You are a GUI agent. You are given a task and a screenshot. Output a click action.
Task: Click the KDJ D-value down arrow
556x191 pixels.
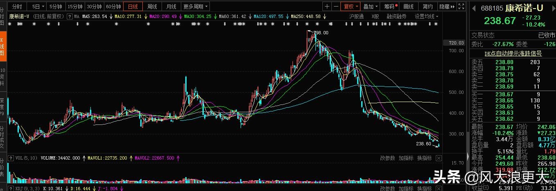click(94, 189)
